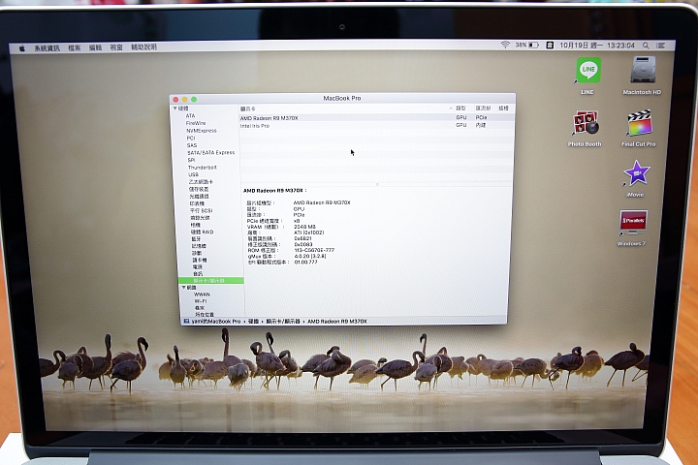Select the AMD Radeon R9 M370X row
Image resolution: width=698 pixels, height=465 pixels.
point(376,118)
